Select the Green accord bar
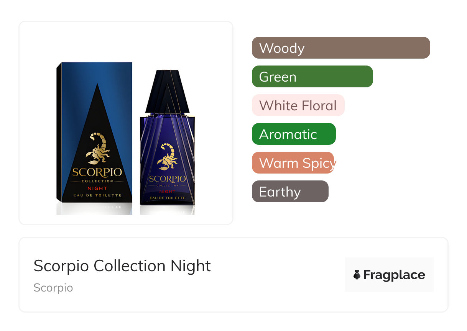 click(x=312, y=77)
